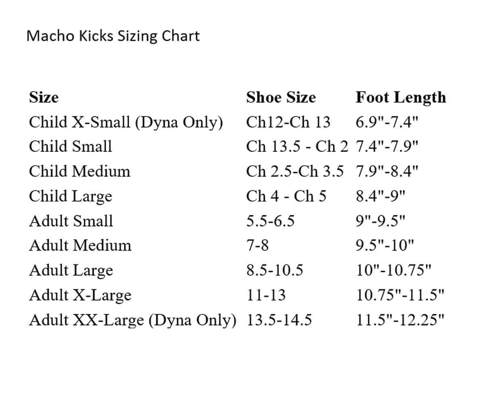
Task: Select the Child X-Small (Dyna Only) row label
Action: [x=126, y=122]
